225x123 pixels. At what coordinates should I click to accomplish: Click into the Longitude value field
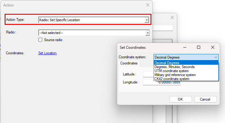pos(162,82)
